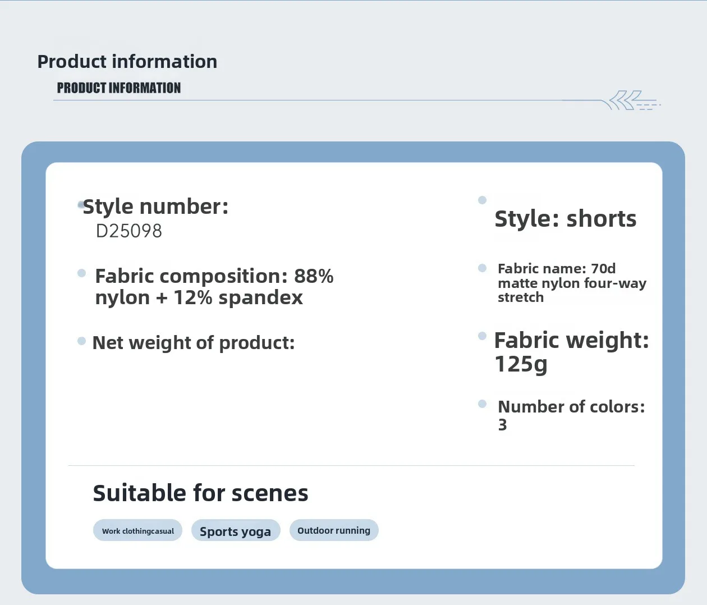This screenshot has width=707, height=605.
Task: Click the bullet above Style: shorts
Action: (x=482, y=200)
